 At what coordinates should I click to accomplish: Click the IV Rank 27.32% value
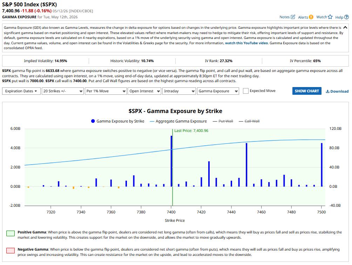(226, 61)
